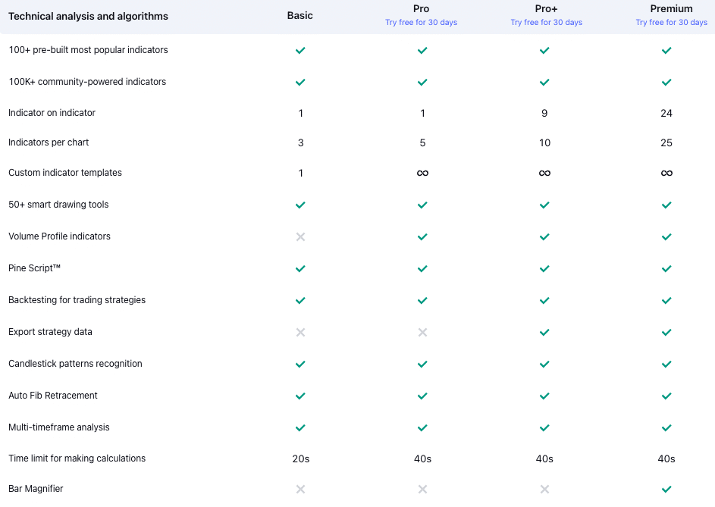Click Premium checkmark for 50+ smart drawing tools
This screenshot has width=715, height=507.
[x=666, y=205]
